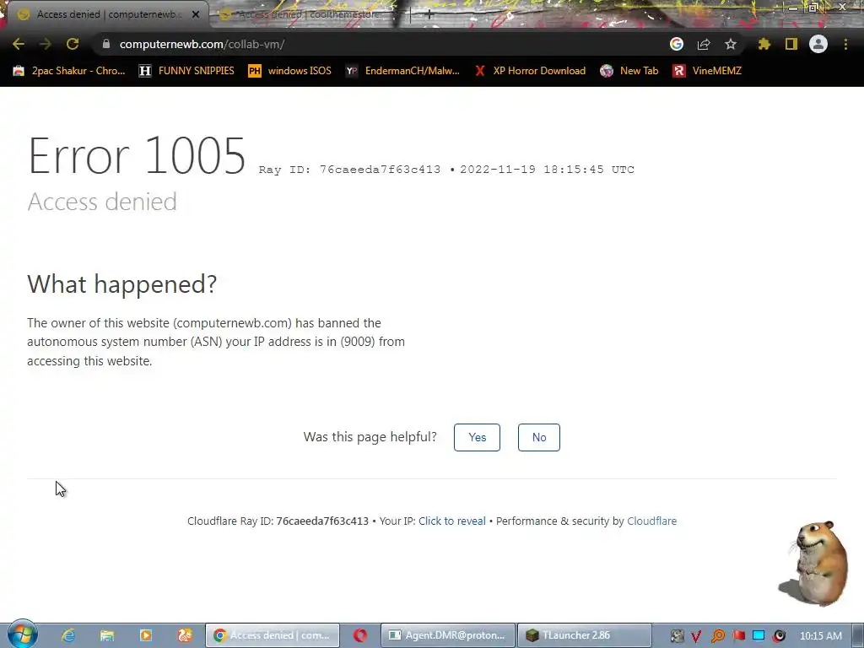Open the New Tab bookmark
The image size is (864, 648).
629,71
